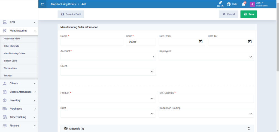
Task: Collapse the Materials (1) section
Action: coord(249,128)
